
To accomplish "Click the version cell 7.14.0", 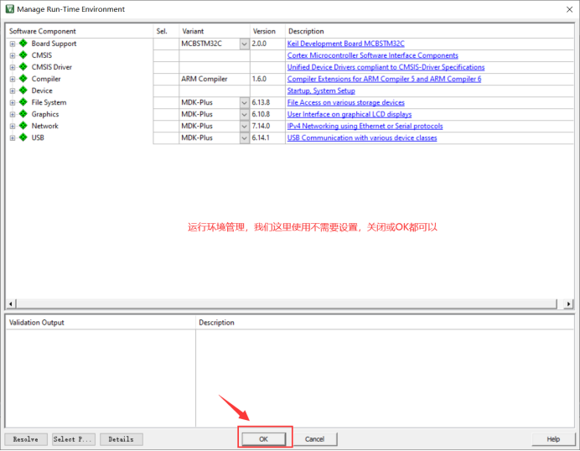I will pyautogui.click(x=267, y=126).
